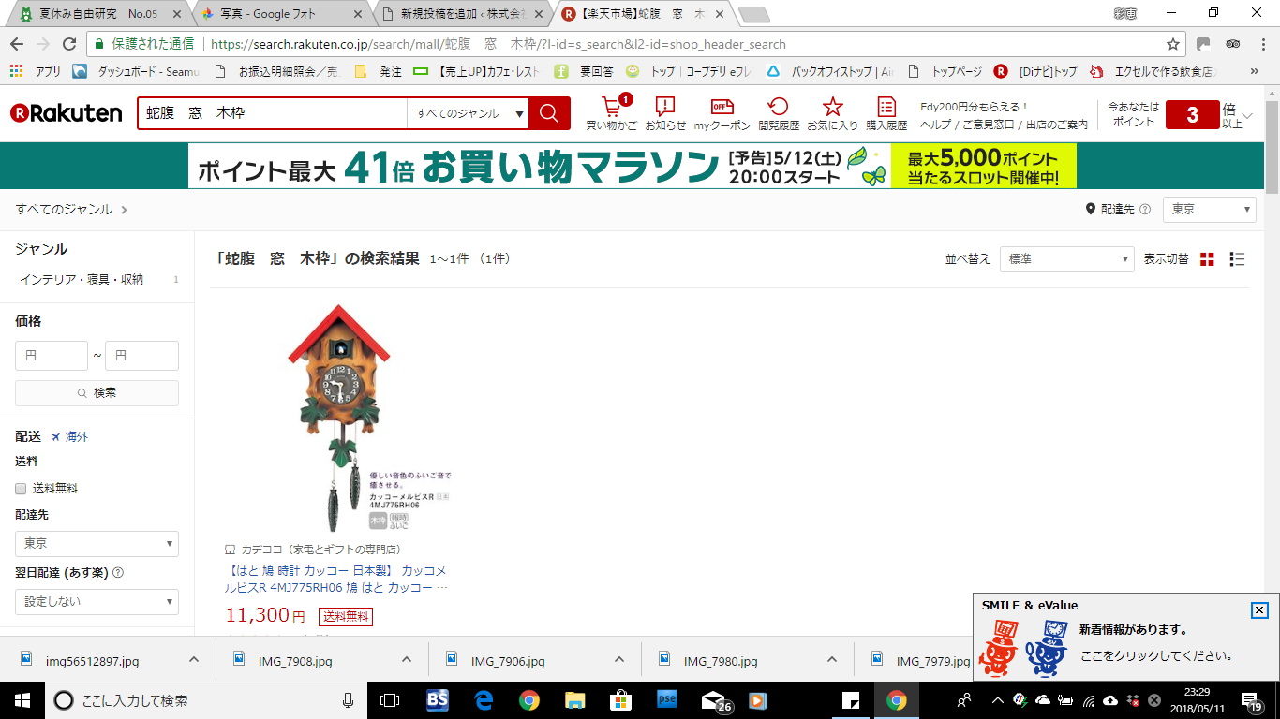Image resolution: width=1280 pixels, height=719 pixels.
Task: Close the SMILE & eValue popup
Action: tap(1259, 610)
